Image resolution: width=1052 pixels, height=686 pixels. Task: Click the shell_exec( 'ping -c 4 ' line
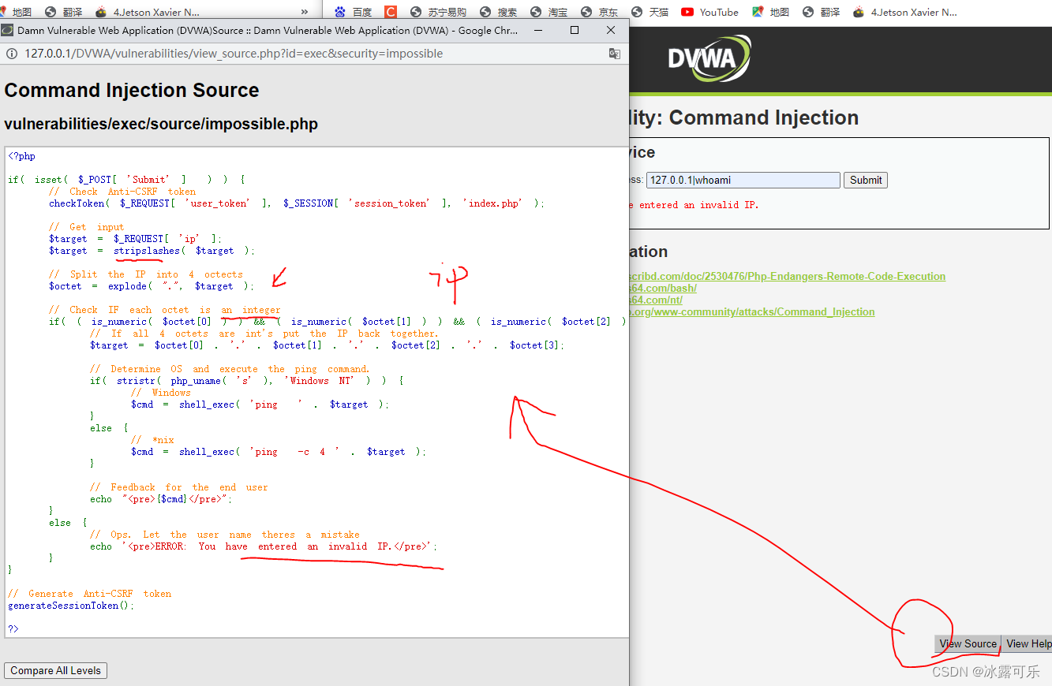(x=279, y=452)
